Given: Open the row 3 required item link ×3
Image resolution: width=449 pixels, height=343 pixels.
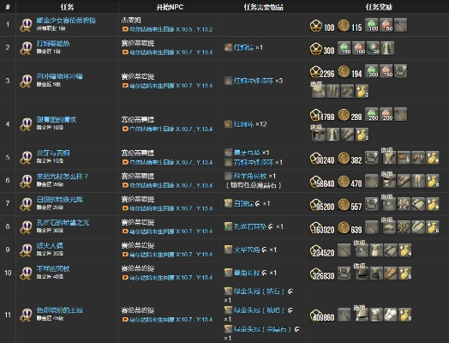Looking at the screenshot, I should click(254, 81).
